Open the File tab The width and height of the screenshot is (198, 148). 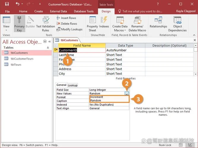7,12
